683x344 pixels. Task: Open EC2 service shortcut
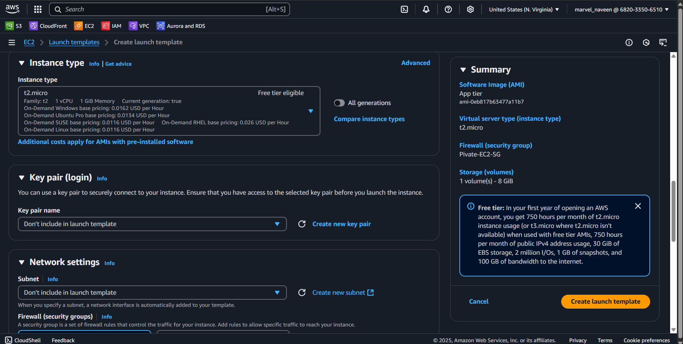pos(84,26)
